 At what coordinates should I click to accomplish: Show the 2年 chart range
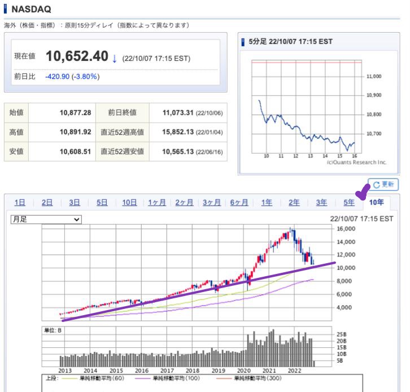pos(294,202)
